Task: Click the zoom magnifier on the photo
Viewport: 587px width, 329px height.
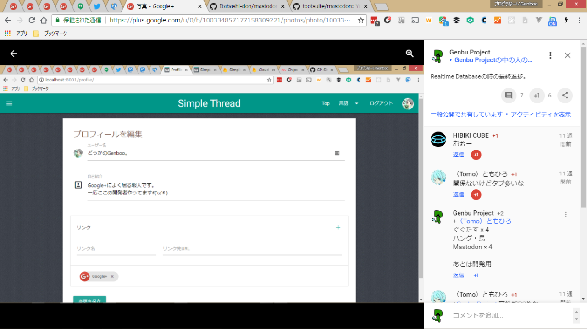Action: (x=410, y=54)
